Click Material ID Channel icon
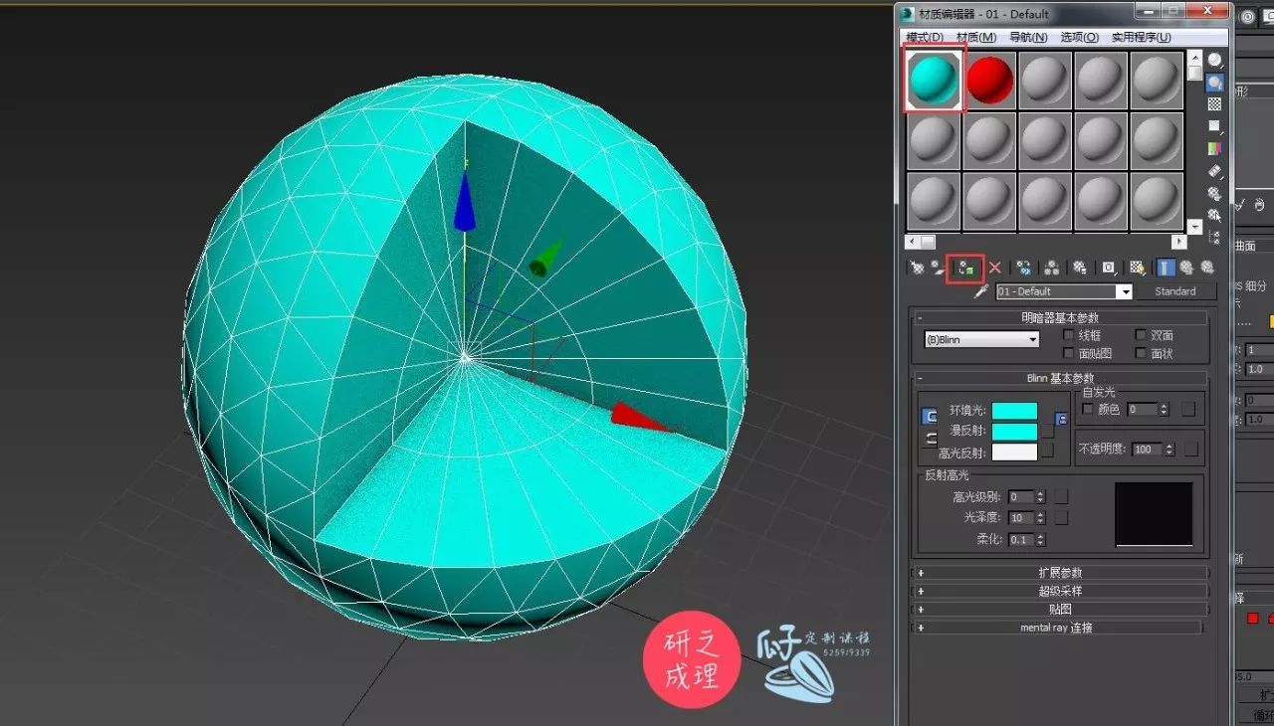The height and width of the screenshot is (726, 1274). tap(1109, 268)
